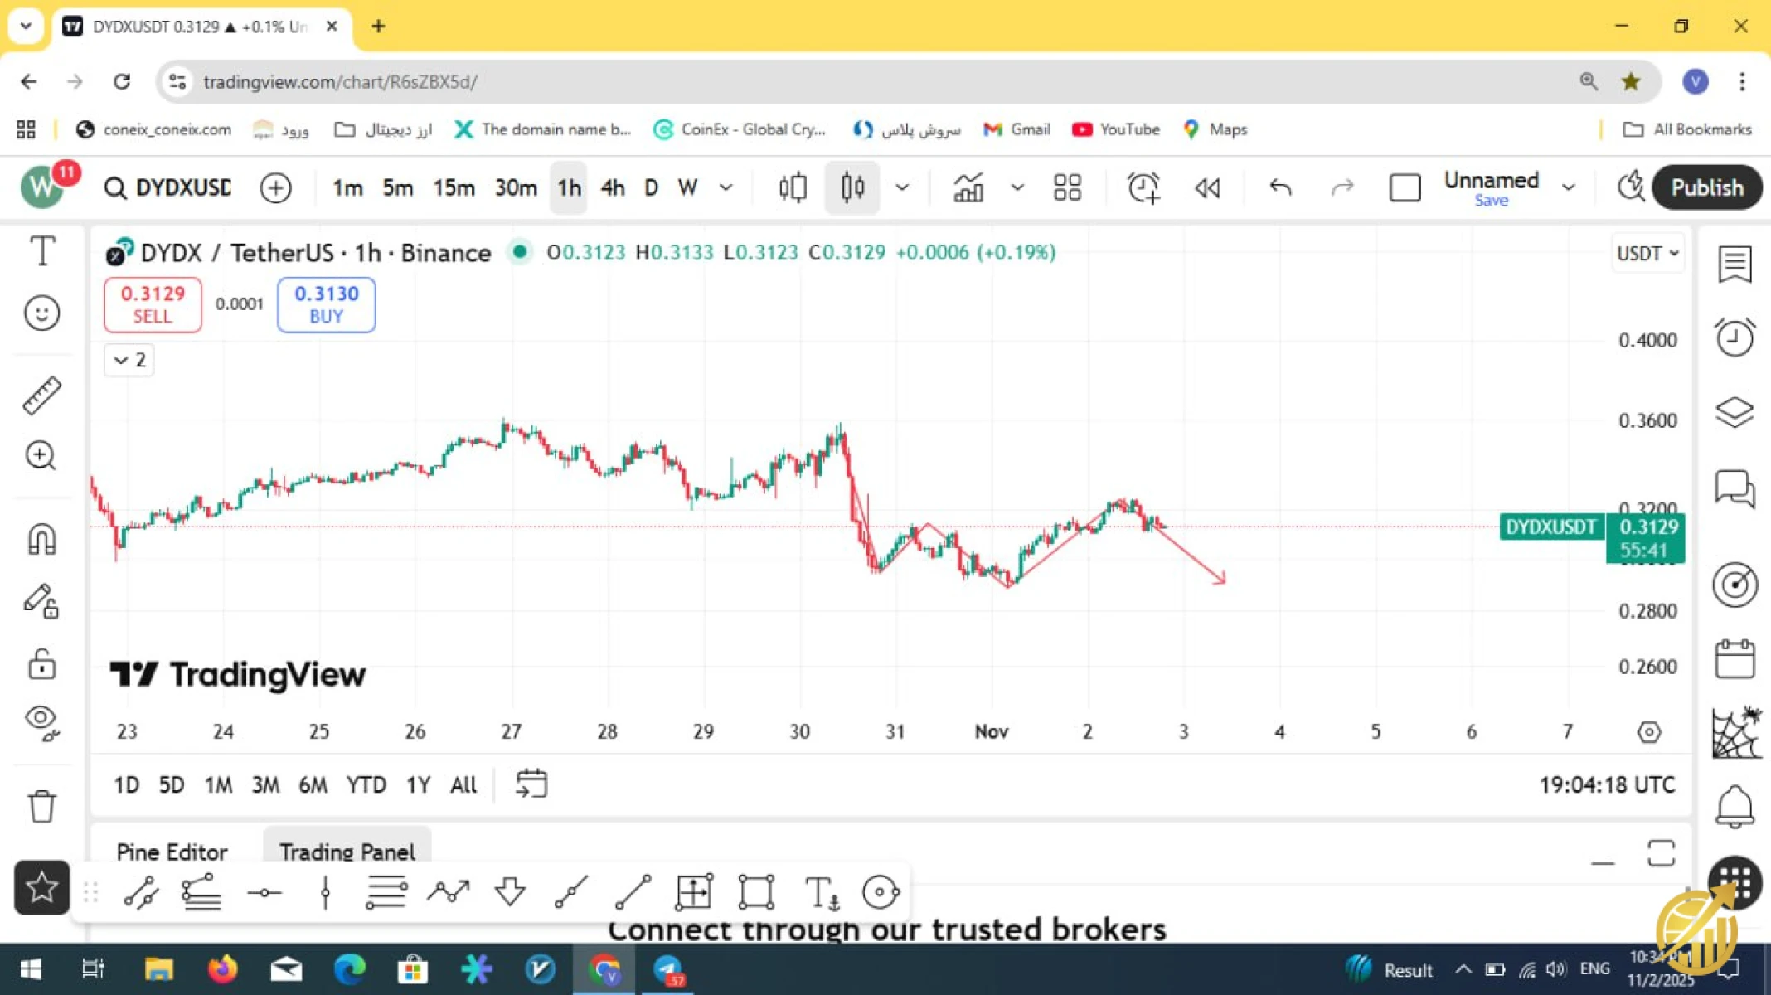Open the bar style icon left of candles
1771x995 pixels.
(x=793, y=187)
